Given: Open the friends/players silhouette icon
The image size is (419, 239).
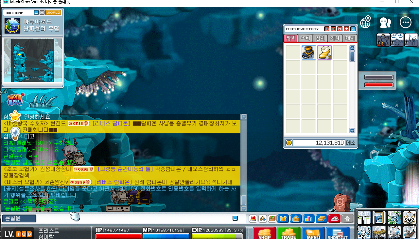Looking at the screenshot, I should pos(385,22).
